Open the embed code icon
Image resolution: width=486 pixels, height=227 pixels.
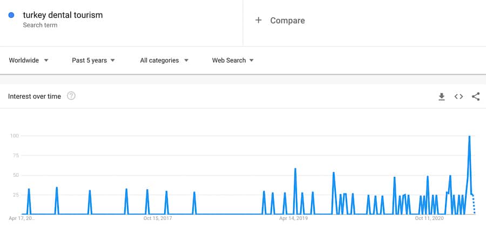pyautogui.click(x=458, y=97)
